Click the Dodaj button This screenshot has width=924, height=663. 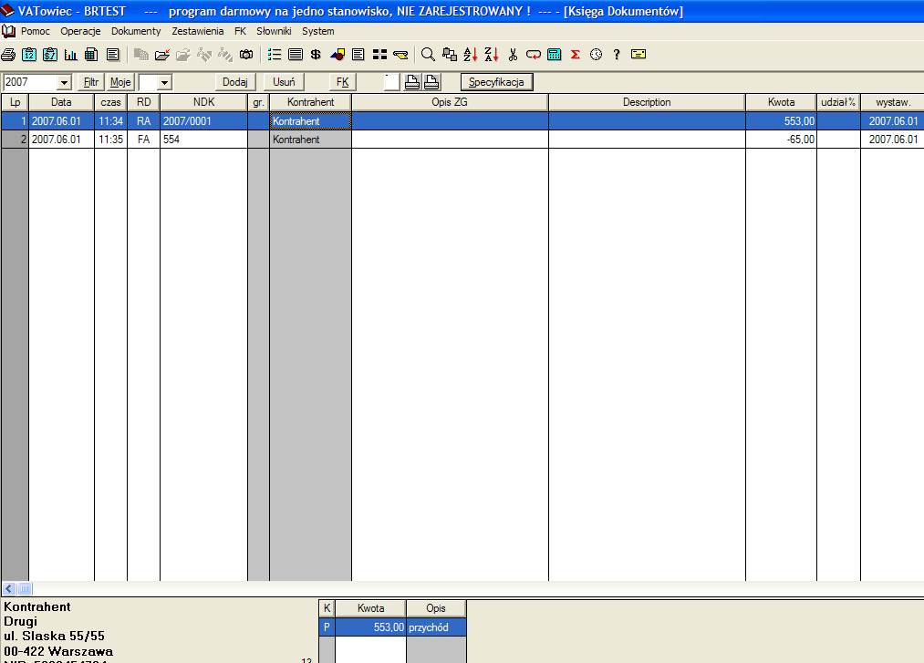point(234,83)
